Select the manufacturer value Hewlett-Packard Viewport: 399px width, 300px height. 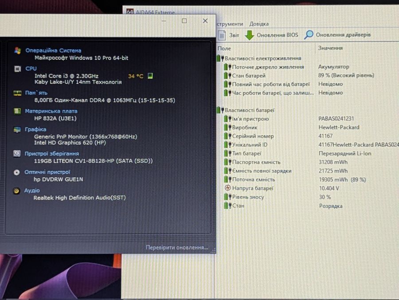(x=339, y=127)
